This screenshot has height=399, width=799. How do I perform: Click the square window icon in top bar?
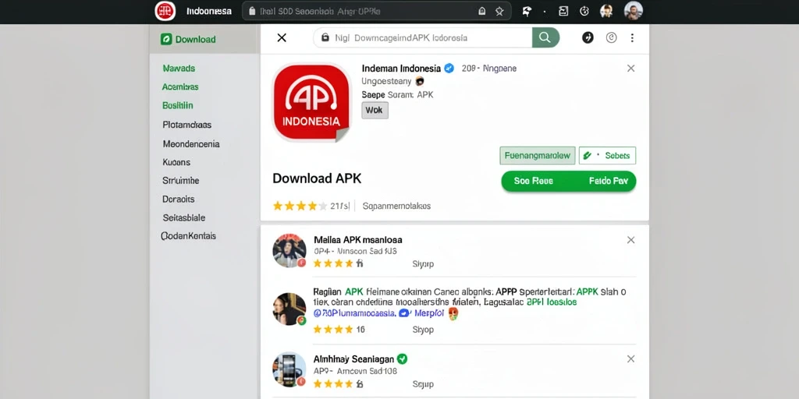click(x=563, y=11)
